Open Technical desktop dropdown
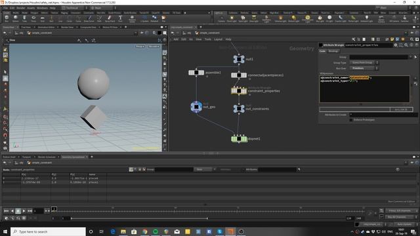420x236 pixels. [75, 8]
